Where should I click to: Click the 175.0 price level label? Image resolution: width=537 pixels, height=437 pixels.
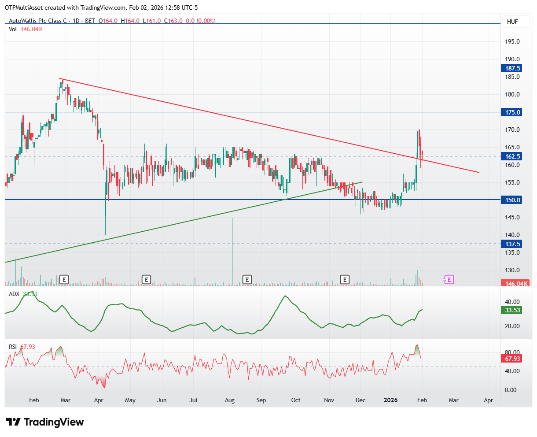[512, 112]
